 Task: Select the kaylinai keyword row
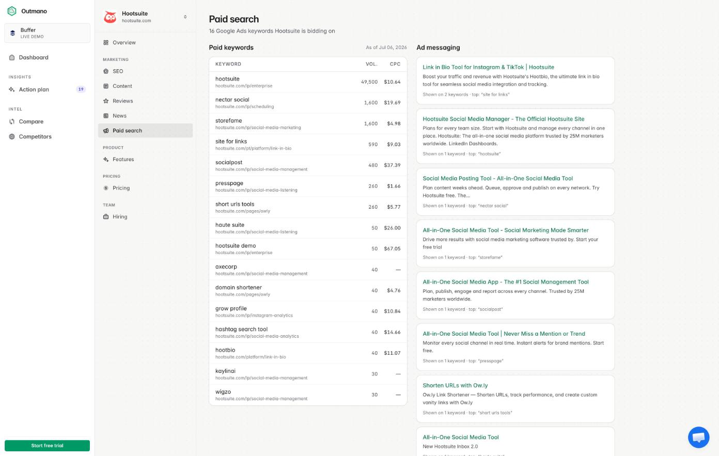coord(308,374)
